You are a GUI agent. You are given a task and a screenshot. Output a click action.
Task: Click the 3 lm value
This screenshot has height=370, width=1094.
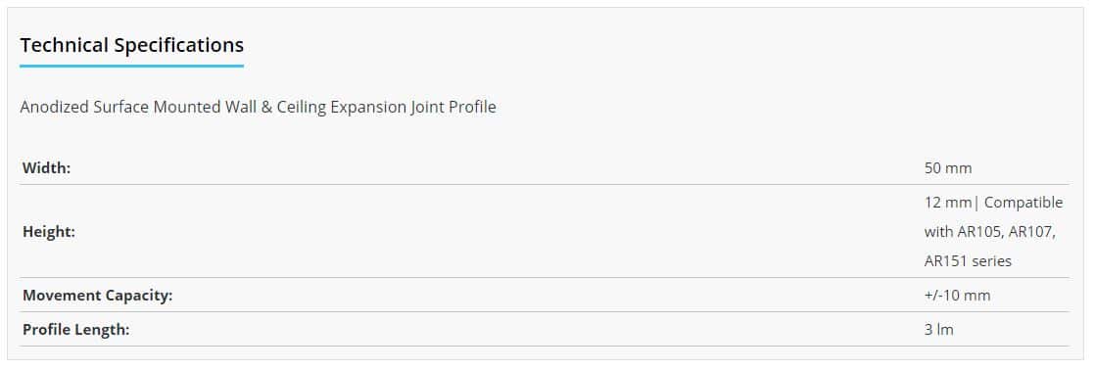point(938,330)
